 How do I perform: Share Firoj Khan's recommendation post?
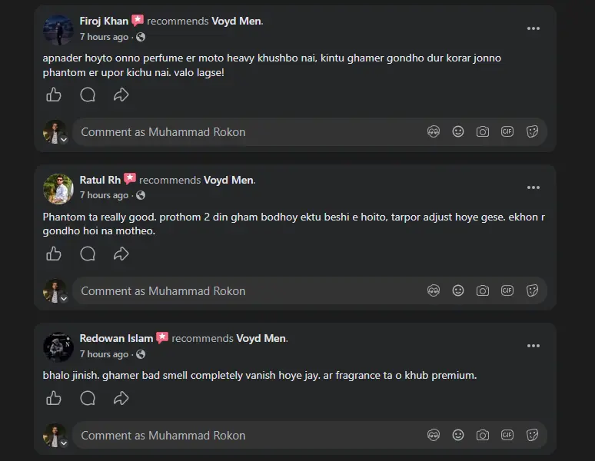[121, 95]
